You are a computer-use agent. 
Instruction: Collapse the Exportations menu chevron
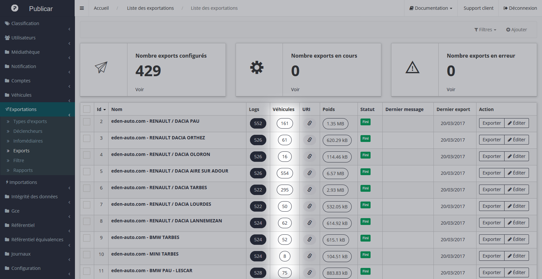pyautogui.click(x=69, y=115)
